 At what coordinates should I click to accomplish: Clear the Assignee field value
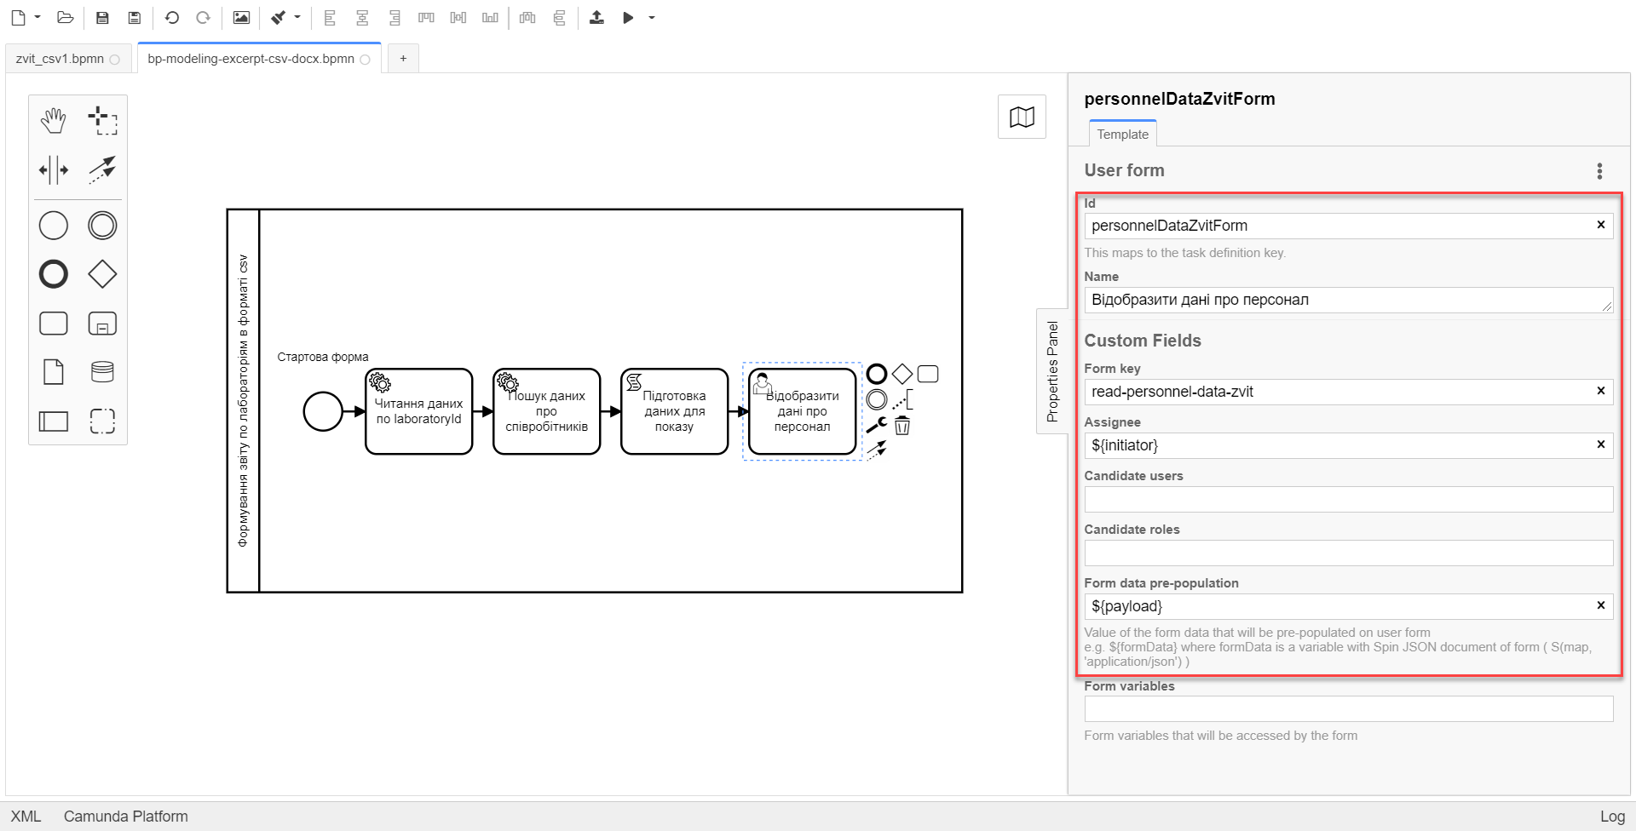(1600, 444)
